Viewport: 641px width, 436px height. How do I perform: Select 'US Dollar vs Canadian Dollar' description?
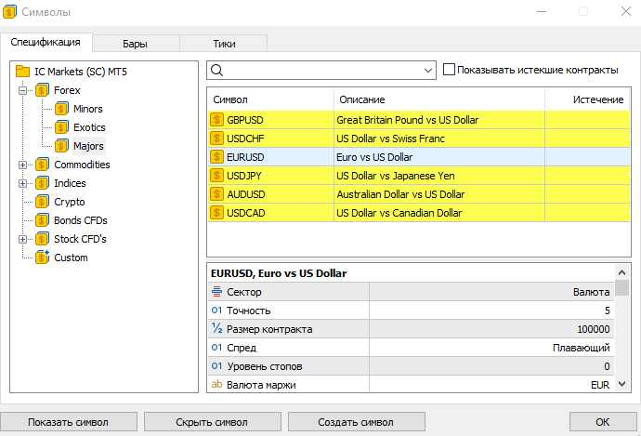(x=399, y=213)
